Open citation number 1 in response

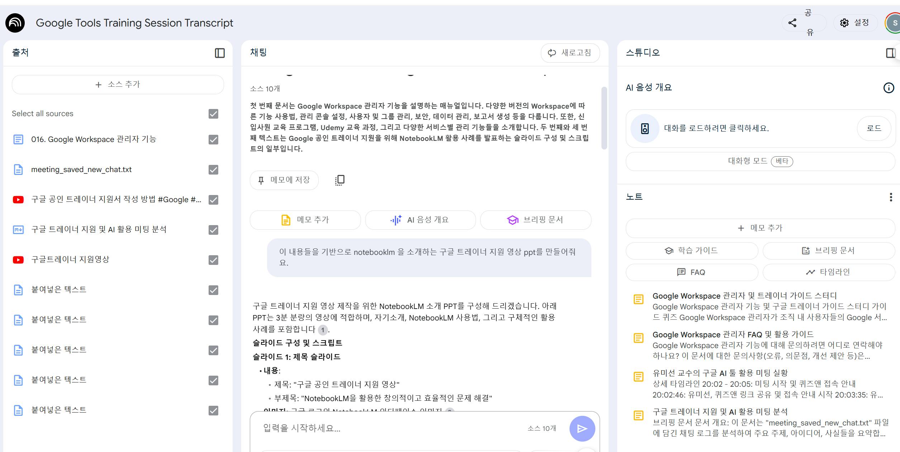pyautogui.click(x=323, y=330)
